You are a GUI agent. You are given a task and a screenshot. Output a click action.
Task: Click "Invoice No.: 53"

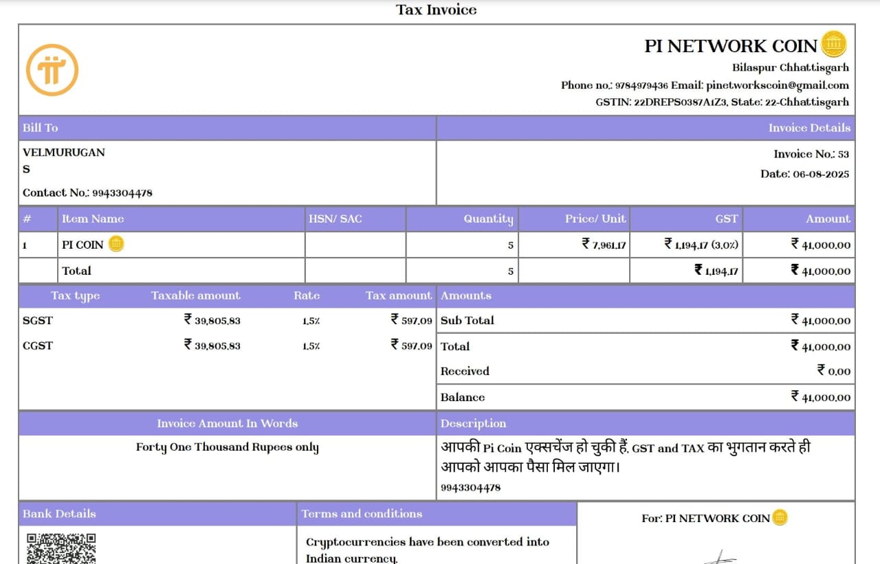tap(811, 154)
